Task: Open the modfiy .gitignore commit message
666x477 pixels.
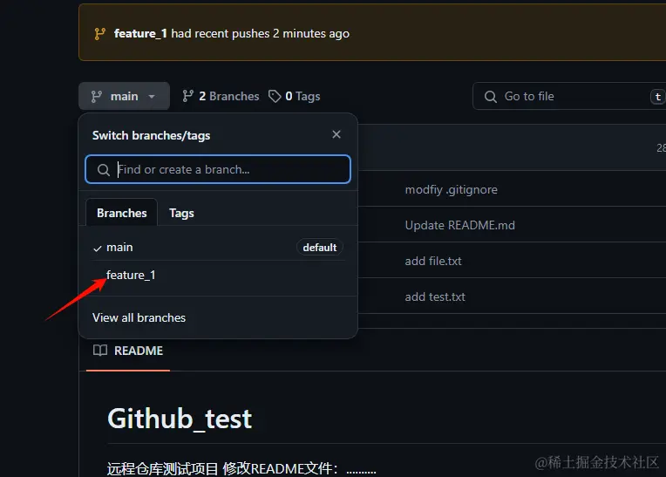Action: [x=451, y=189]
